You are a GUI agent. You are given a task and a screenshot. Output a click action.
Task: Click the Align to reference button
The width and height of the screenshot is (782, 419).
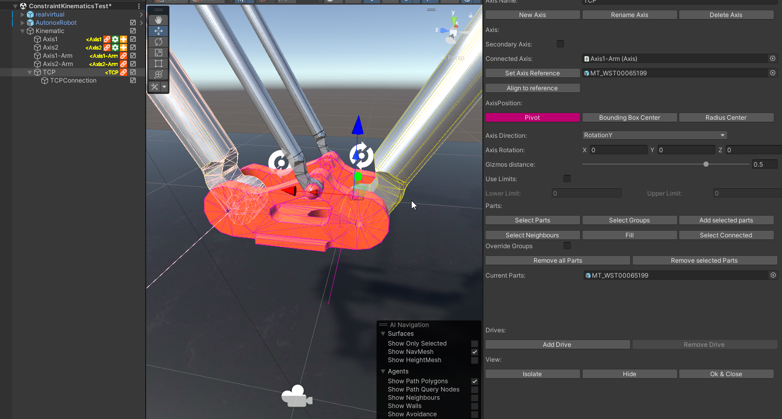[x=532, y=88]
